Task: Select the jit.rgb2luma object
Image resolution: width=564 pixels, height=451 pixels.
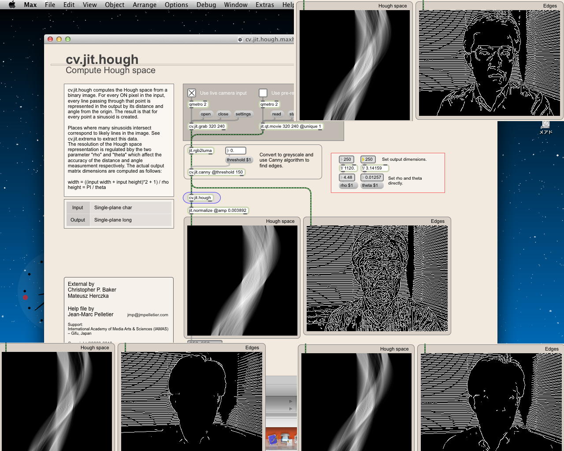Action: click(x=200, y=151)
